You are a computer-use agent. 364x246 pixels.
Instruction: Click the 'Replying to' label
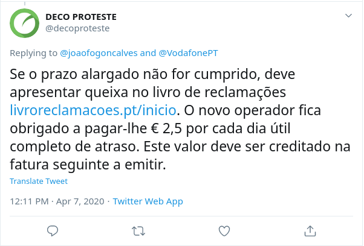(34, 53)
